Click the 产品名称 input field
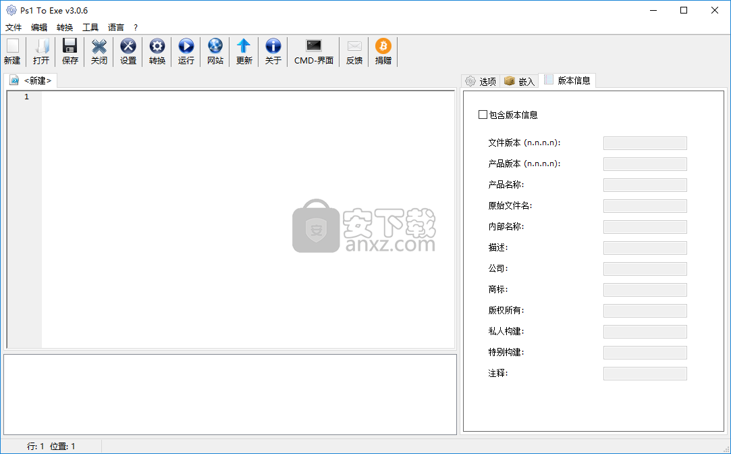 coord(645,185)
